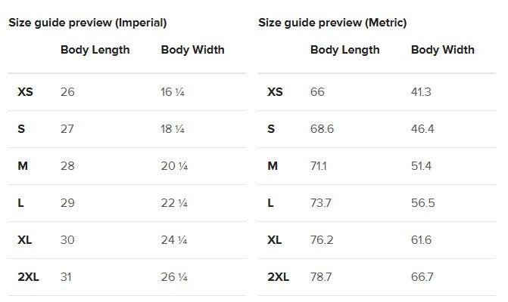
Task: Select the Body Length header in Metric table
Action: click(344, 50)
